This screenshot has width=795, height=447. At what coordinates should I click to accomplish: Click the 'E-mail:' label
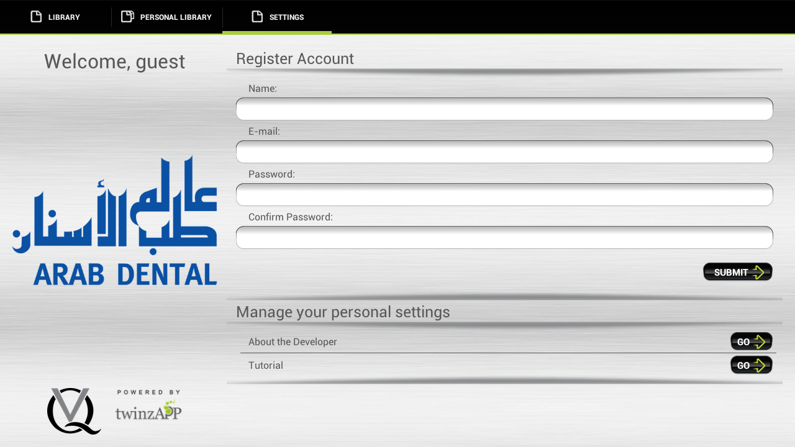pyautogui.click(x=265, y=132)
